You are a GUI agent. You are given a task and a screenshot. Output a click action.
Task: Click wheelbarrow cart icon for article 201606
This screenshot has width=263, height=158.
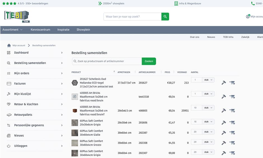(x=232, y=123)
